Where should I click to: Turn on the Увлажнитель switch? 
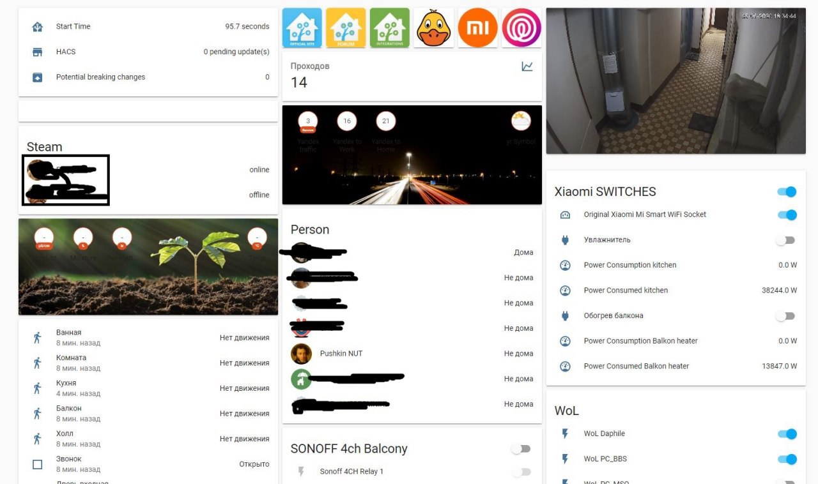point(787,240)
